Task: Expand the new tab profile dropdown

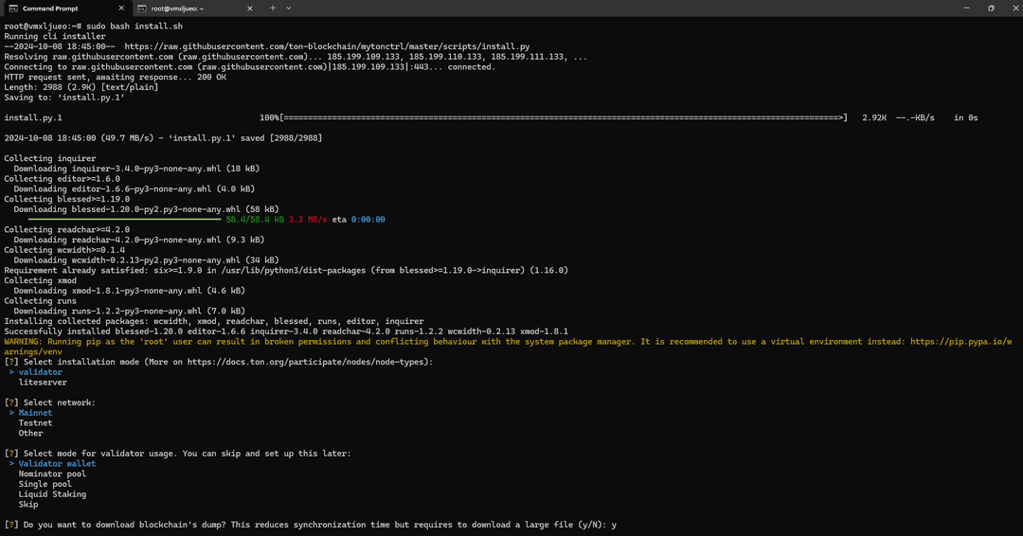Action: tap(292, 8)
